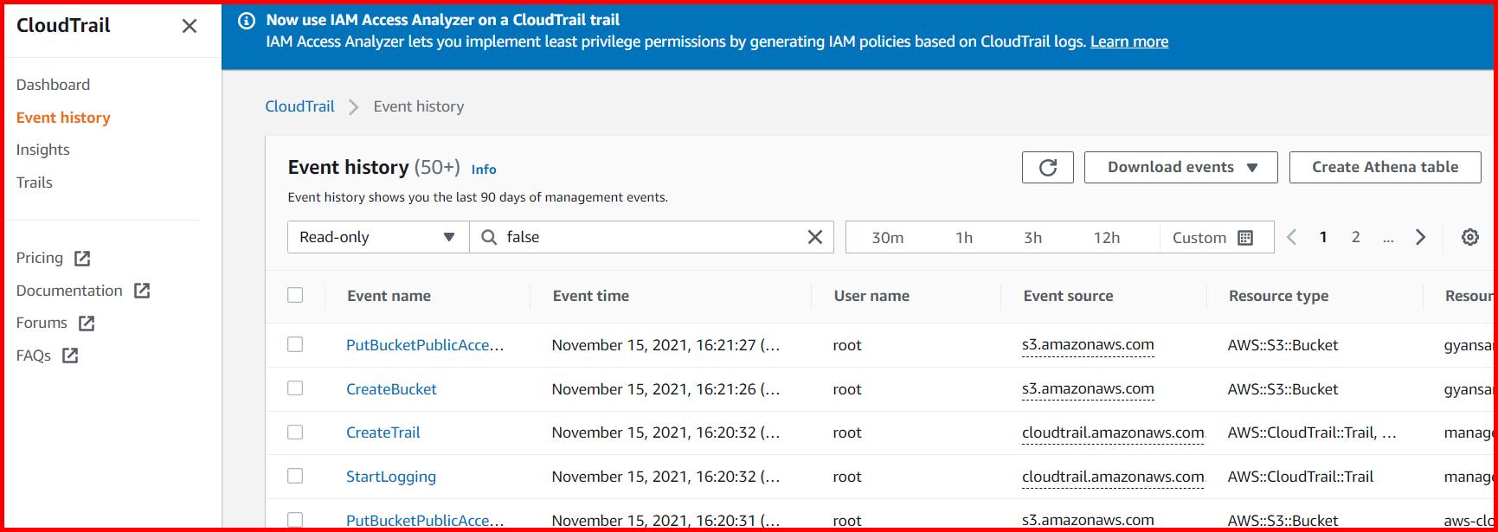
Task: Expand the Read-only filter dropdown
Action: 376,236
